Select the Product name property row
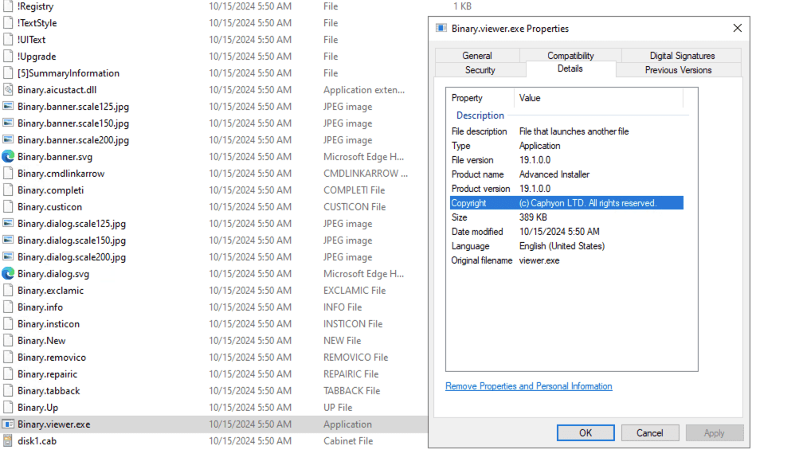 [x=566, y=174]
